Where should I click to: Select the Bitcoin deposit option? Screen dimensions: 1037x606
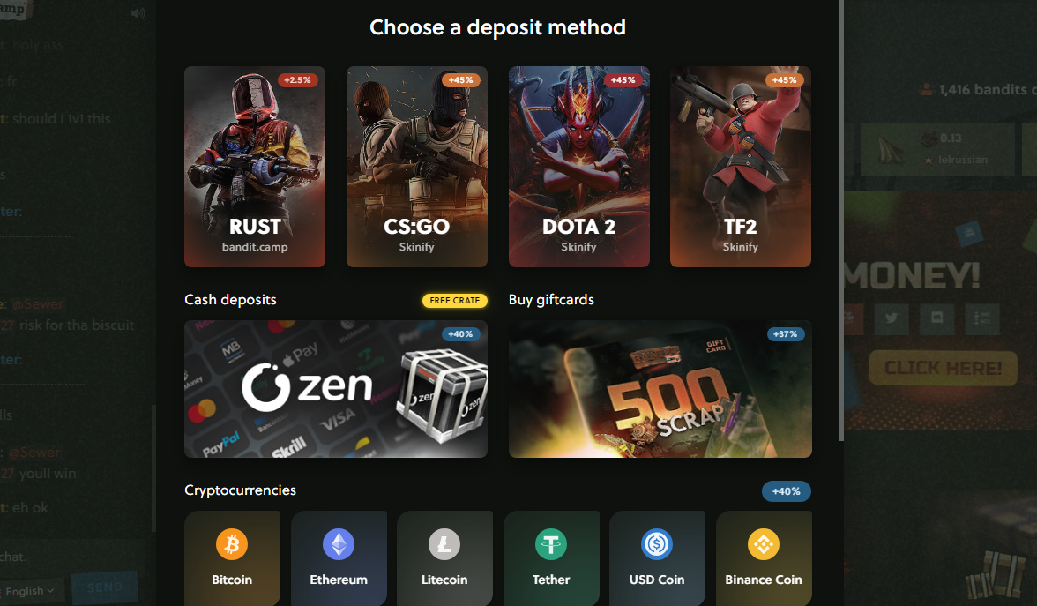[232, 558]
